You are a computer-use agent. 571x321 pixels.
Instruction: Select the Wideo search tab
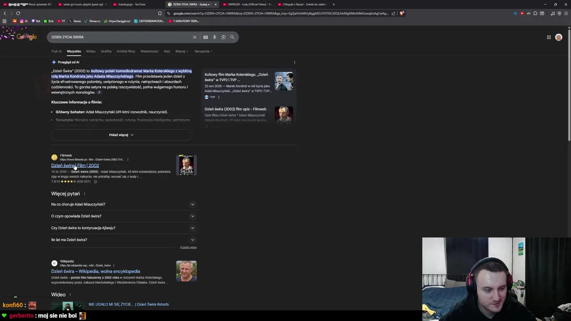coord(91,51)
